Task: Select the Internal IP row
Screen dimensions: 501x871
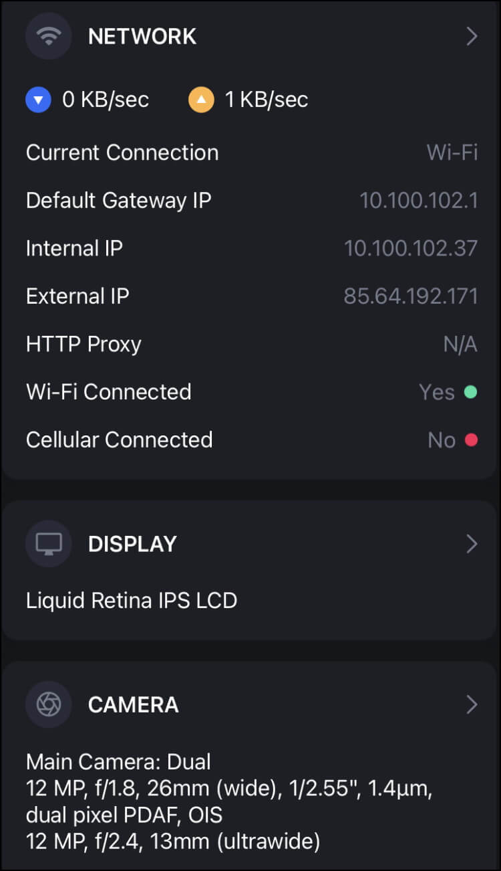Action: click(252, 248)
